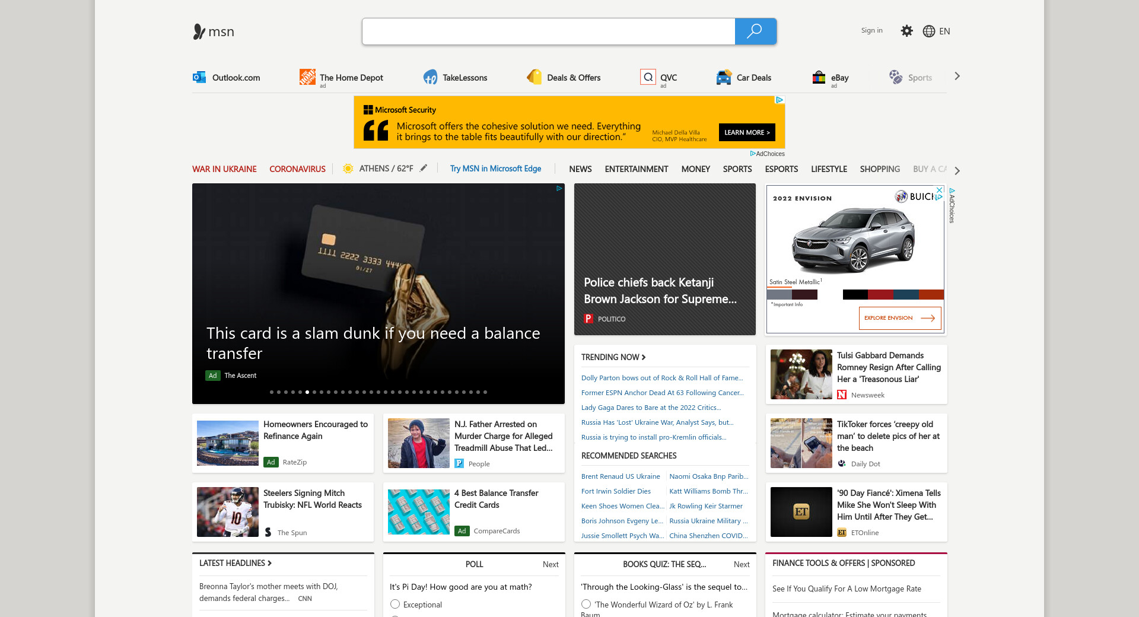The width and height of the screenshot is (1139, 617).
Task: Click the Explore Envision button
Action: pos(900,318)
